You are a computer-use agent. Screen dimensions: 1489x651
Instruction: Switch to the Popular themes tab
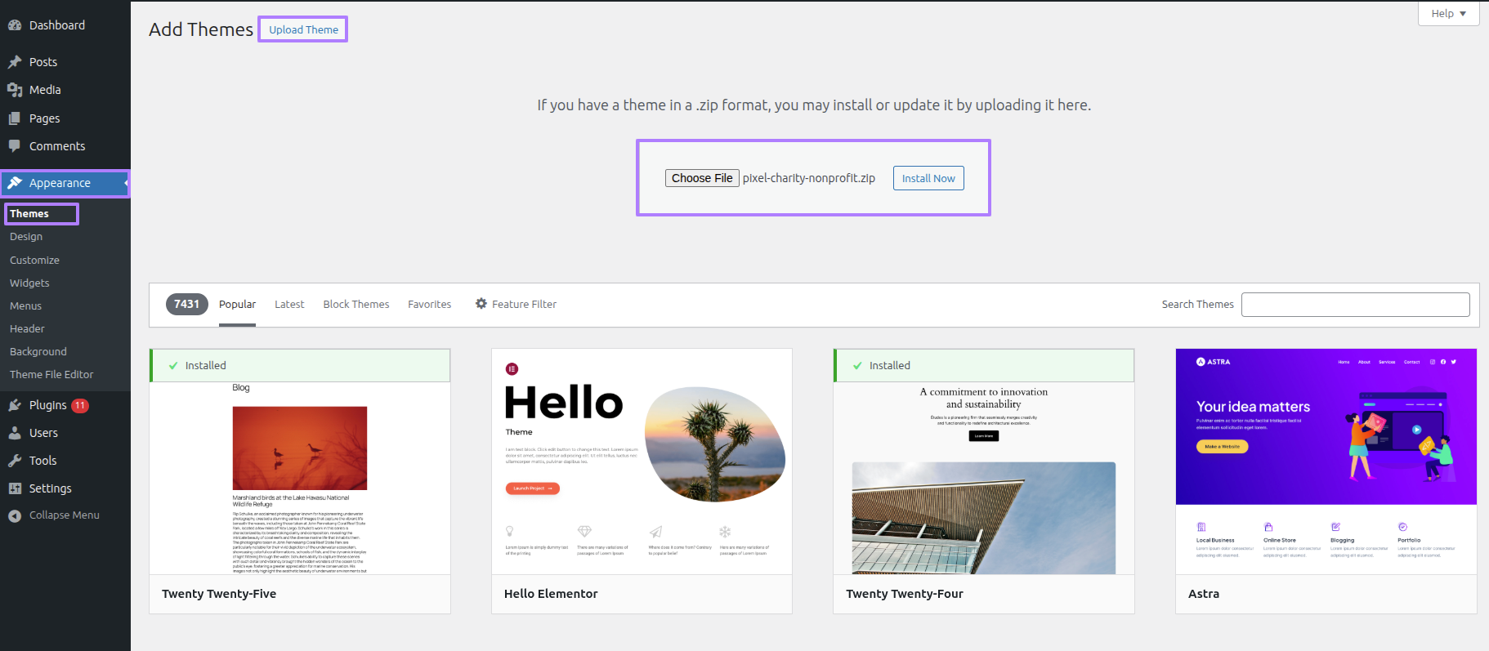pyautogui.click(x=237, y=305)
